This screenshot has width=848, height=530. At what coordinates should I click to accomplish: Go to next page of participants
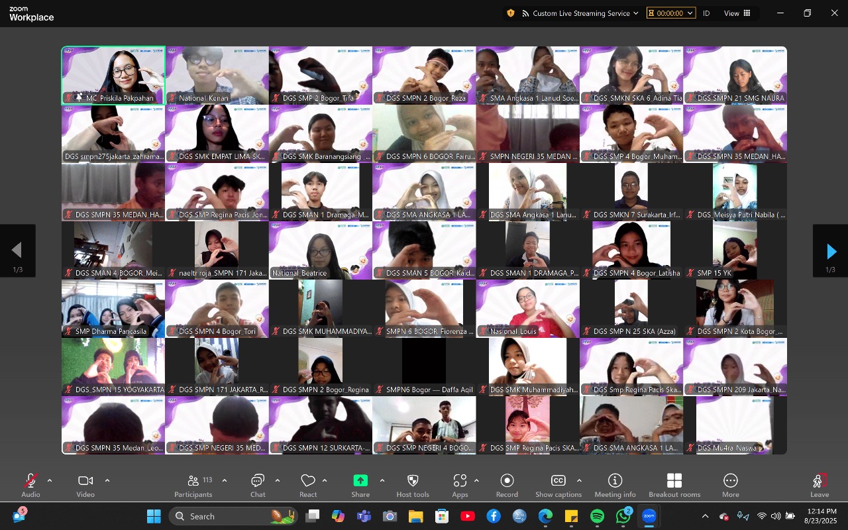831,251
